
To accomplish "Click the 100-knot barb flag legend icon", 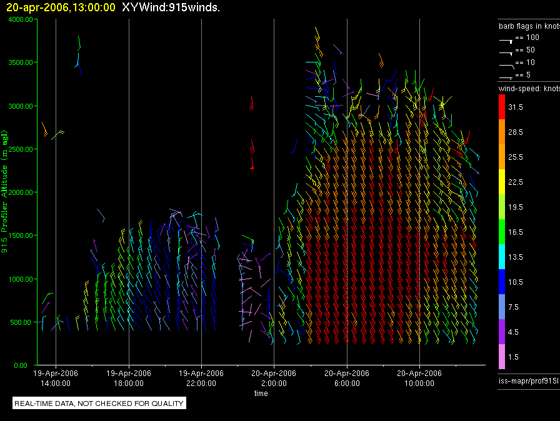I will [506, 39].
